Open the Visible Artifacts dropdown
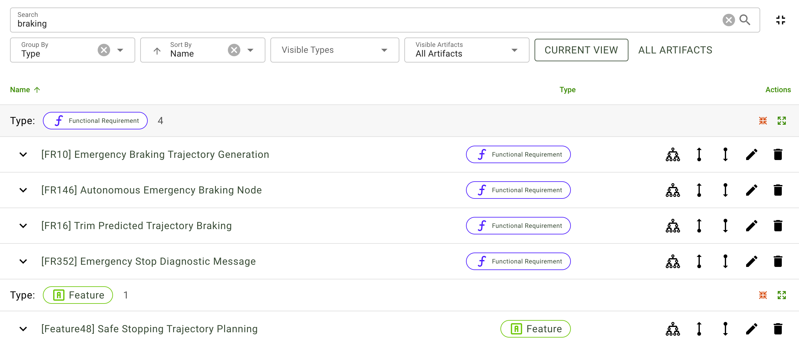Image resolution: width=799 pixels, height=346 pixels. (466, 50)
